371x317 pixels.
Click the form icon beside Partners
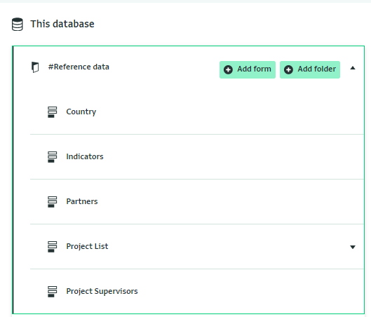tap(53, 202)
